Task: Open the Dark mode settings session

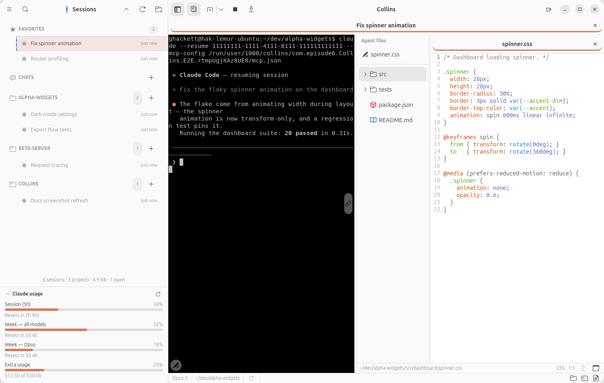Action: pyautogui.click(x=92, y=114)
